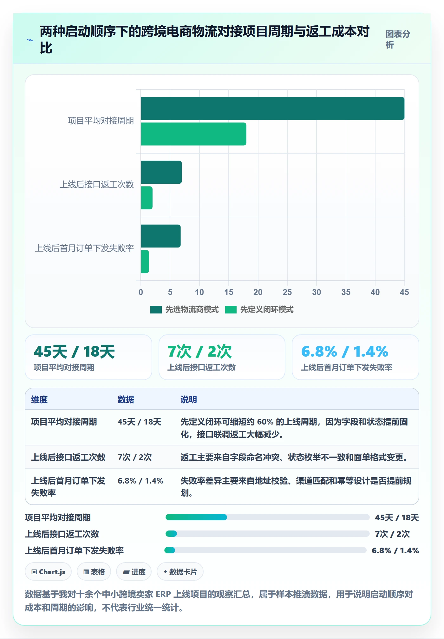Screen dimensions: 444x639
Task: Click the description starting 先定义闭环可缩短约 60%
Action: [294, 428]
